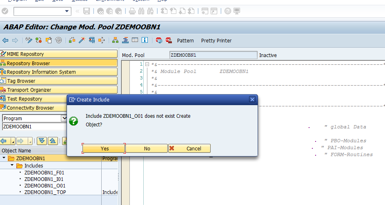Viewport: 385px width, 205px height.
Task: Click the green Enter checkmark icon
Action: tap(5, 11)
